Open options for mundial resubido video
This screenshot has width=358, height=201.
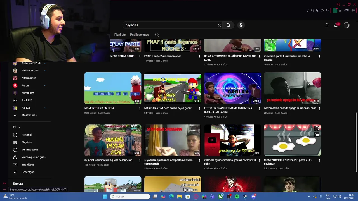[140, 161]
